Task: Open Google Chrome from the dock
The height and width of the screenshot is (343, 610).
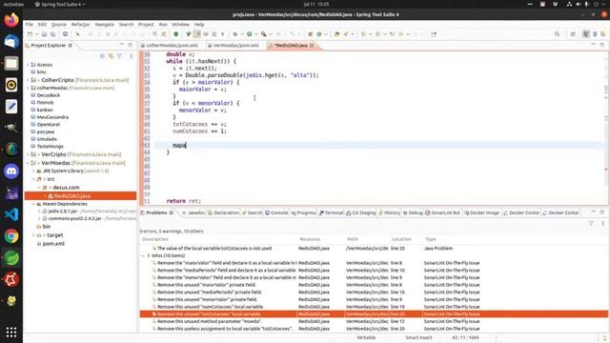Action: pos(11,236)
